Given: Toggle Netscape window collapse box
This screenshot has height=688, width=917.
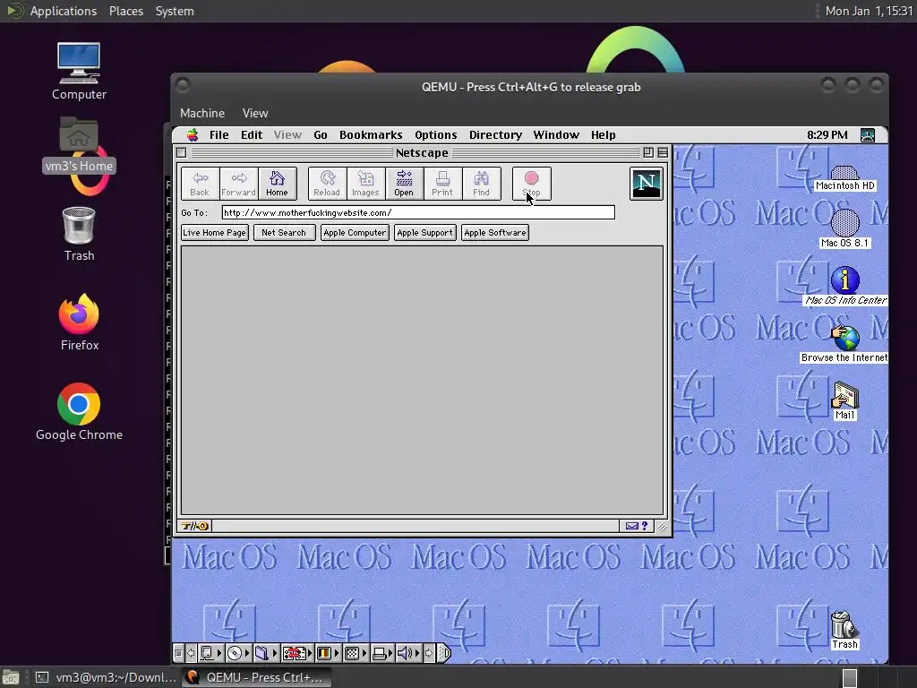Looking at the screenshot, I should pos(663,152).
